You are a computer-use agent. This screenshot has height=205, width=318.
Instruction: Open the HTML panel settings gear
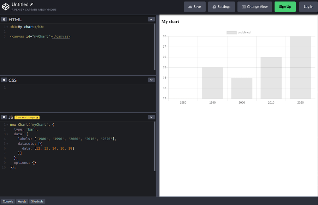pos(4,19)
